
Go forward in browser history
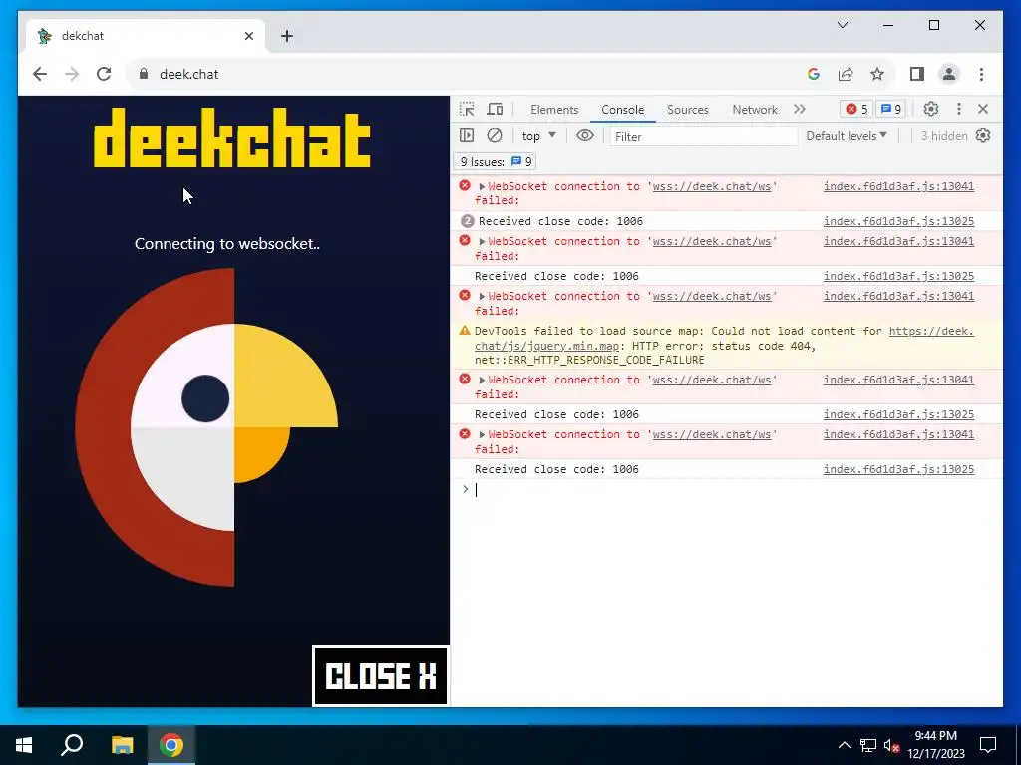click(x=72, y=74)
